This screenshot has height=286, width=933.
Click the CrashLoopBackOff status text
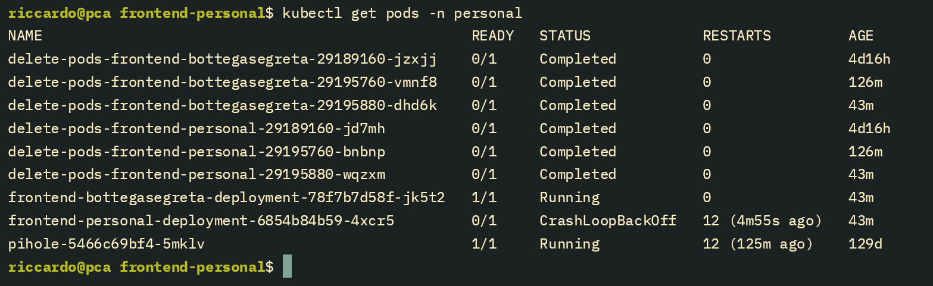[x=608, y=221]
